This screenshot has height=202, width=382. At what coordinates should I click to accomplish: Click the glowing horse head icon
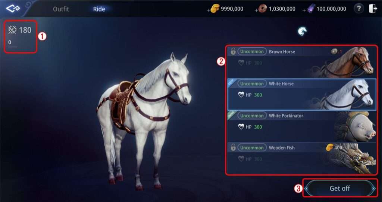[302, 31]
